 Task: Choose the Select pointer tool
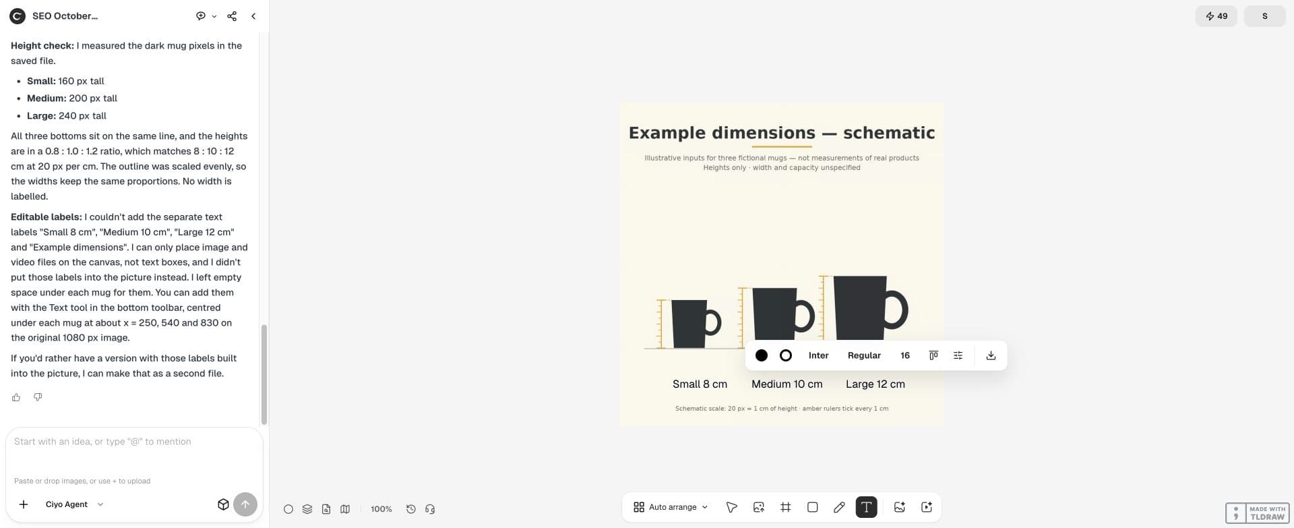pyautogui.click(x=732, y=507)
